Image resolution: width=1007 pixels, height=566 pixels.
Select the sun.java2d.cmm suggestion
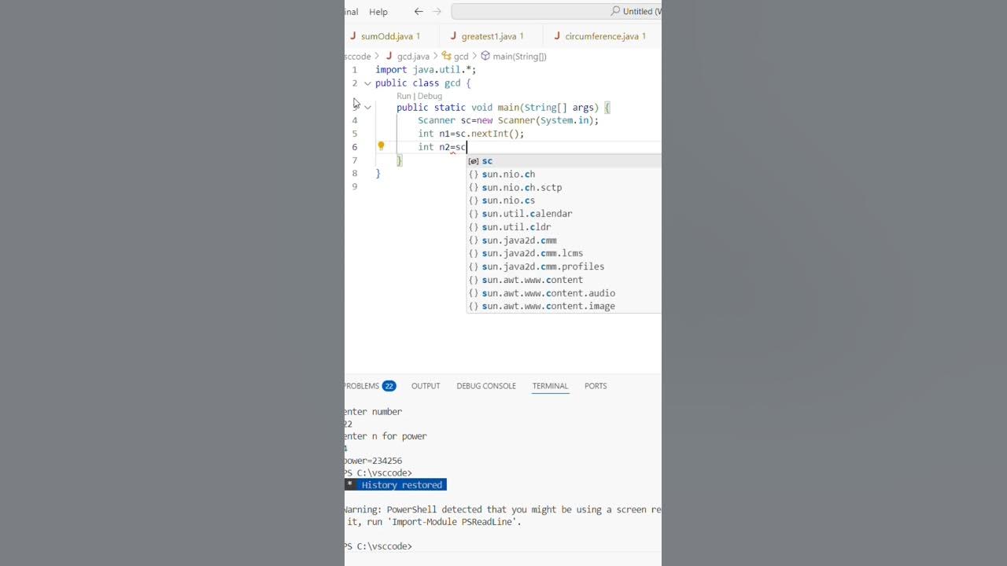click(564, 240)
